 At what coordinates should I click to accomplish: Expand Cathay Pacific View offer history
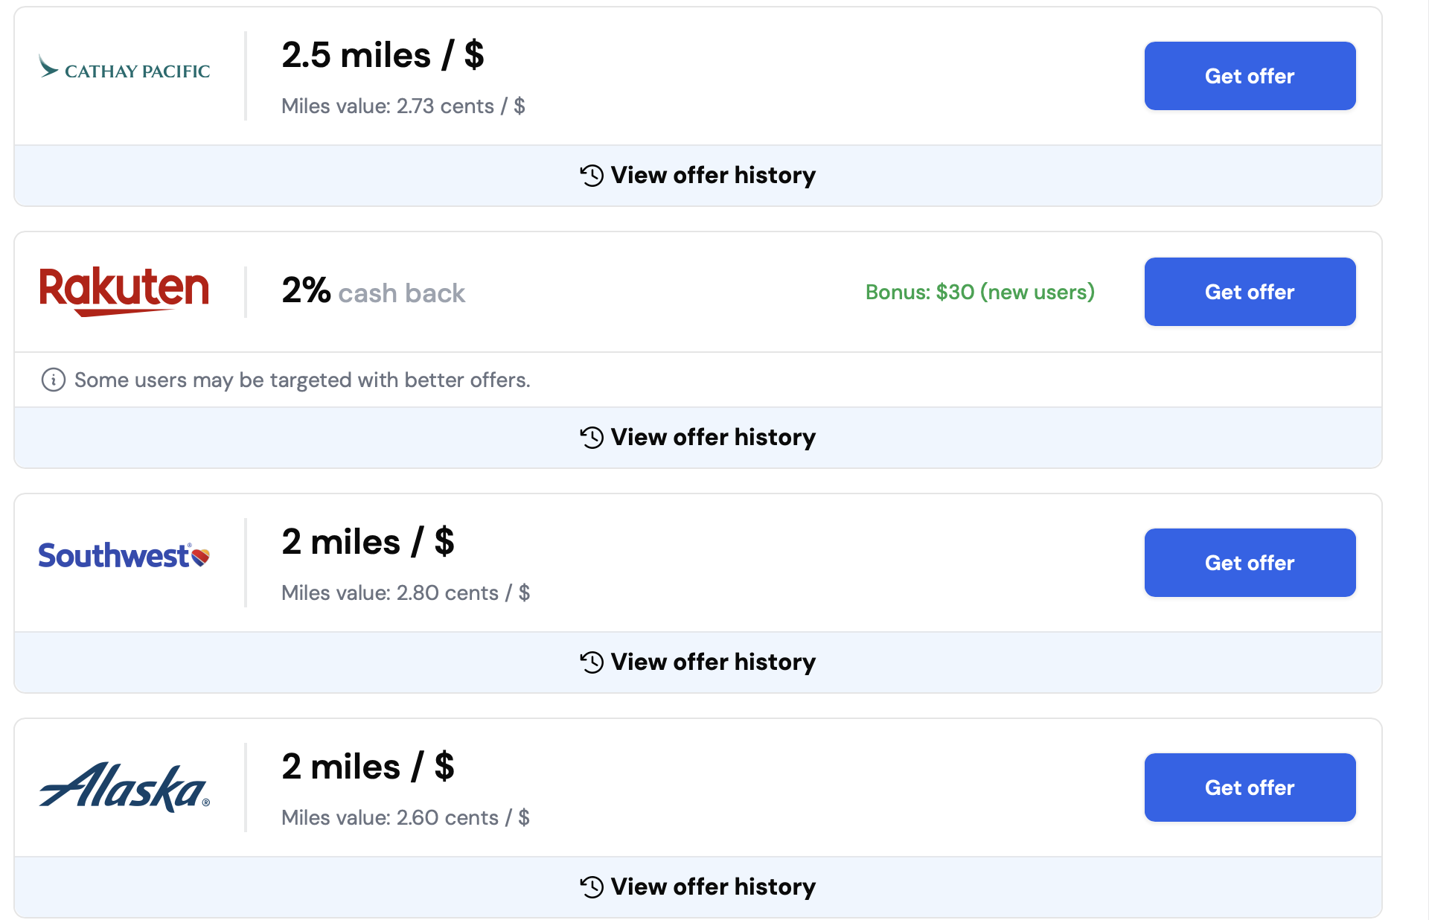[713, 176]
